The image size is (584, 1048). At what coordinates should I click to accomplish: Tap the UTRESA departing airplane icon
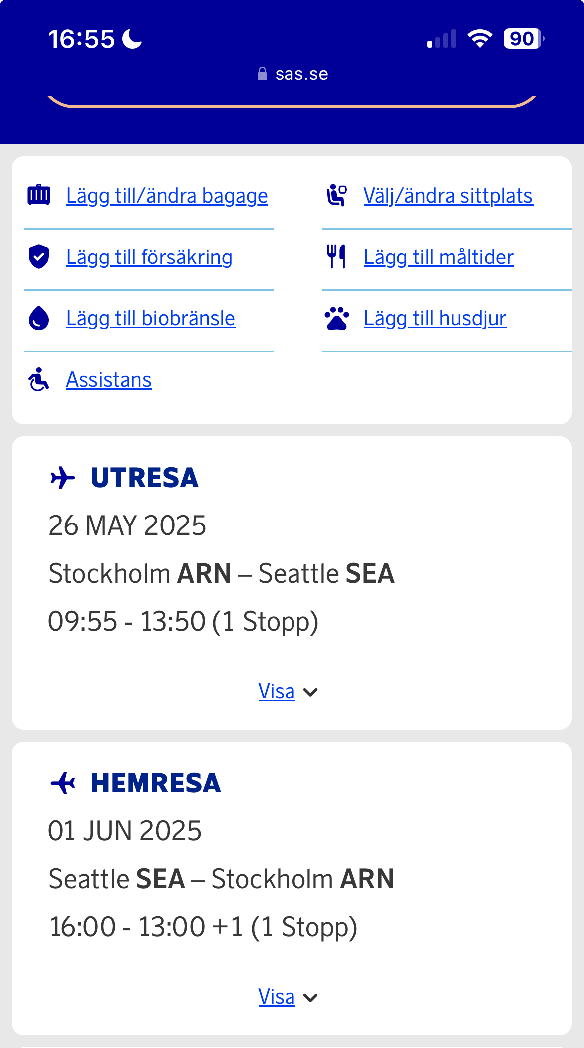click(63, 478)
